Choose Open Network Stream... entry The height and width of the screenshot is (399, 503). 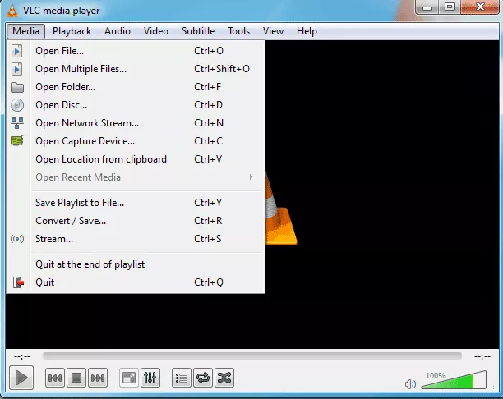136,123
